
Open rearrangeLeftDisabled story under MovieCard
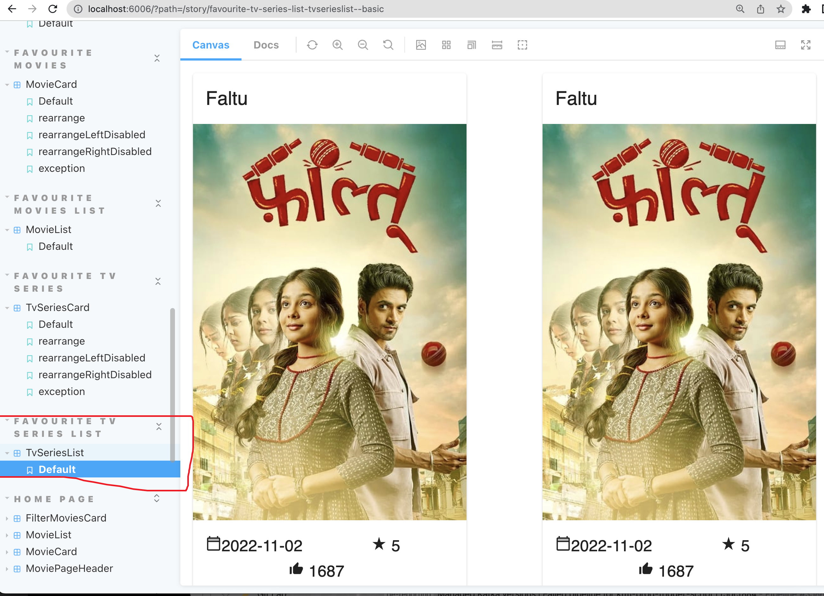point(92,135)
